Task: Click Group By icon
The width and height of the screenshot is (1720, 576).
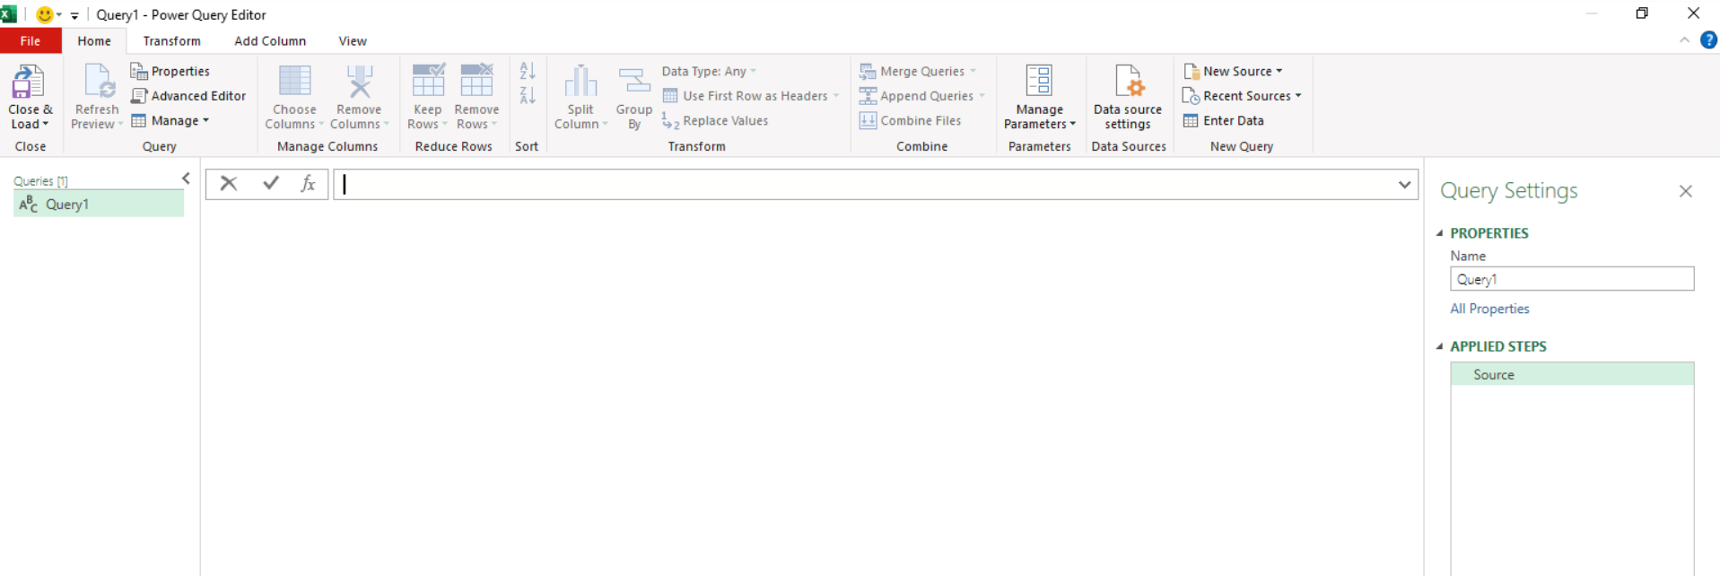Action: coord(634,82)
